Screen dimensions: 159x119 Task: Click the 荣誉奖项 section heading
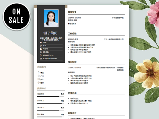pyautogui.click(x=72, y=93)
